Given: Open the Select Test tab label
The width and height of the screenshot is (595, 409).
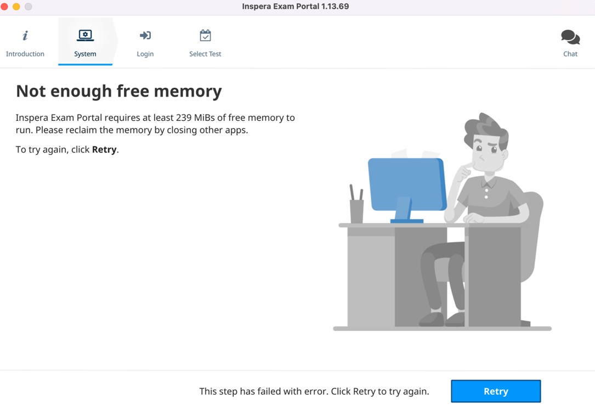Looking at the screenshot, I should [205, 54].
